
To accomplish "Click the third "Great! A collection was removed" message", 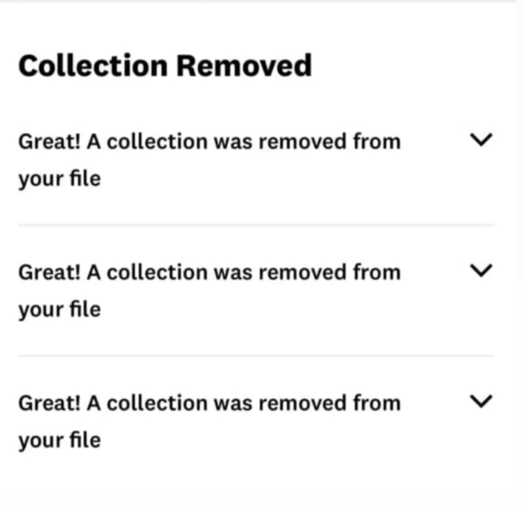I will click(x=209, y=403).
